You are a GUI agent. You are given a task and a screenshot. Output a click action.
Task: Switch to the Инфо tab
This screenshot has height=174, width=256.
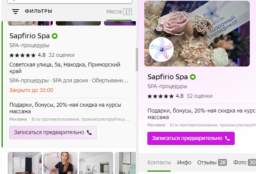point(184,162)
